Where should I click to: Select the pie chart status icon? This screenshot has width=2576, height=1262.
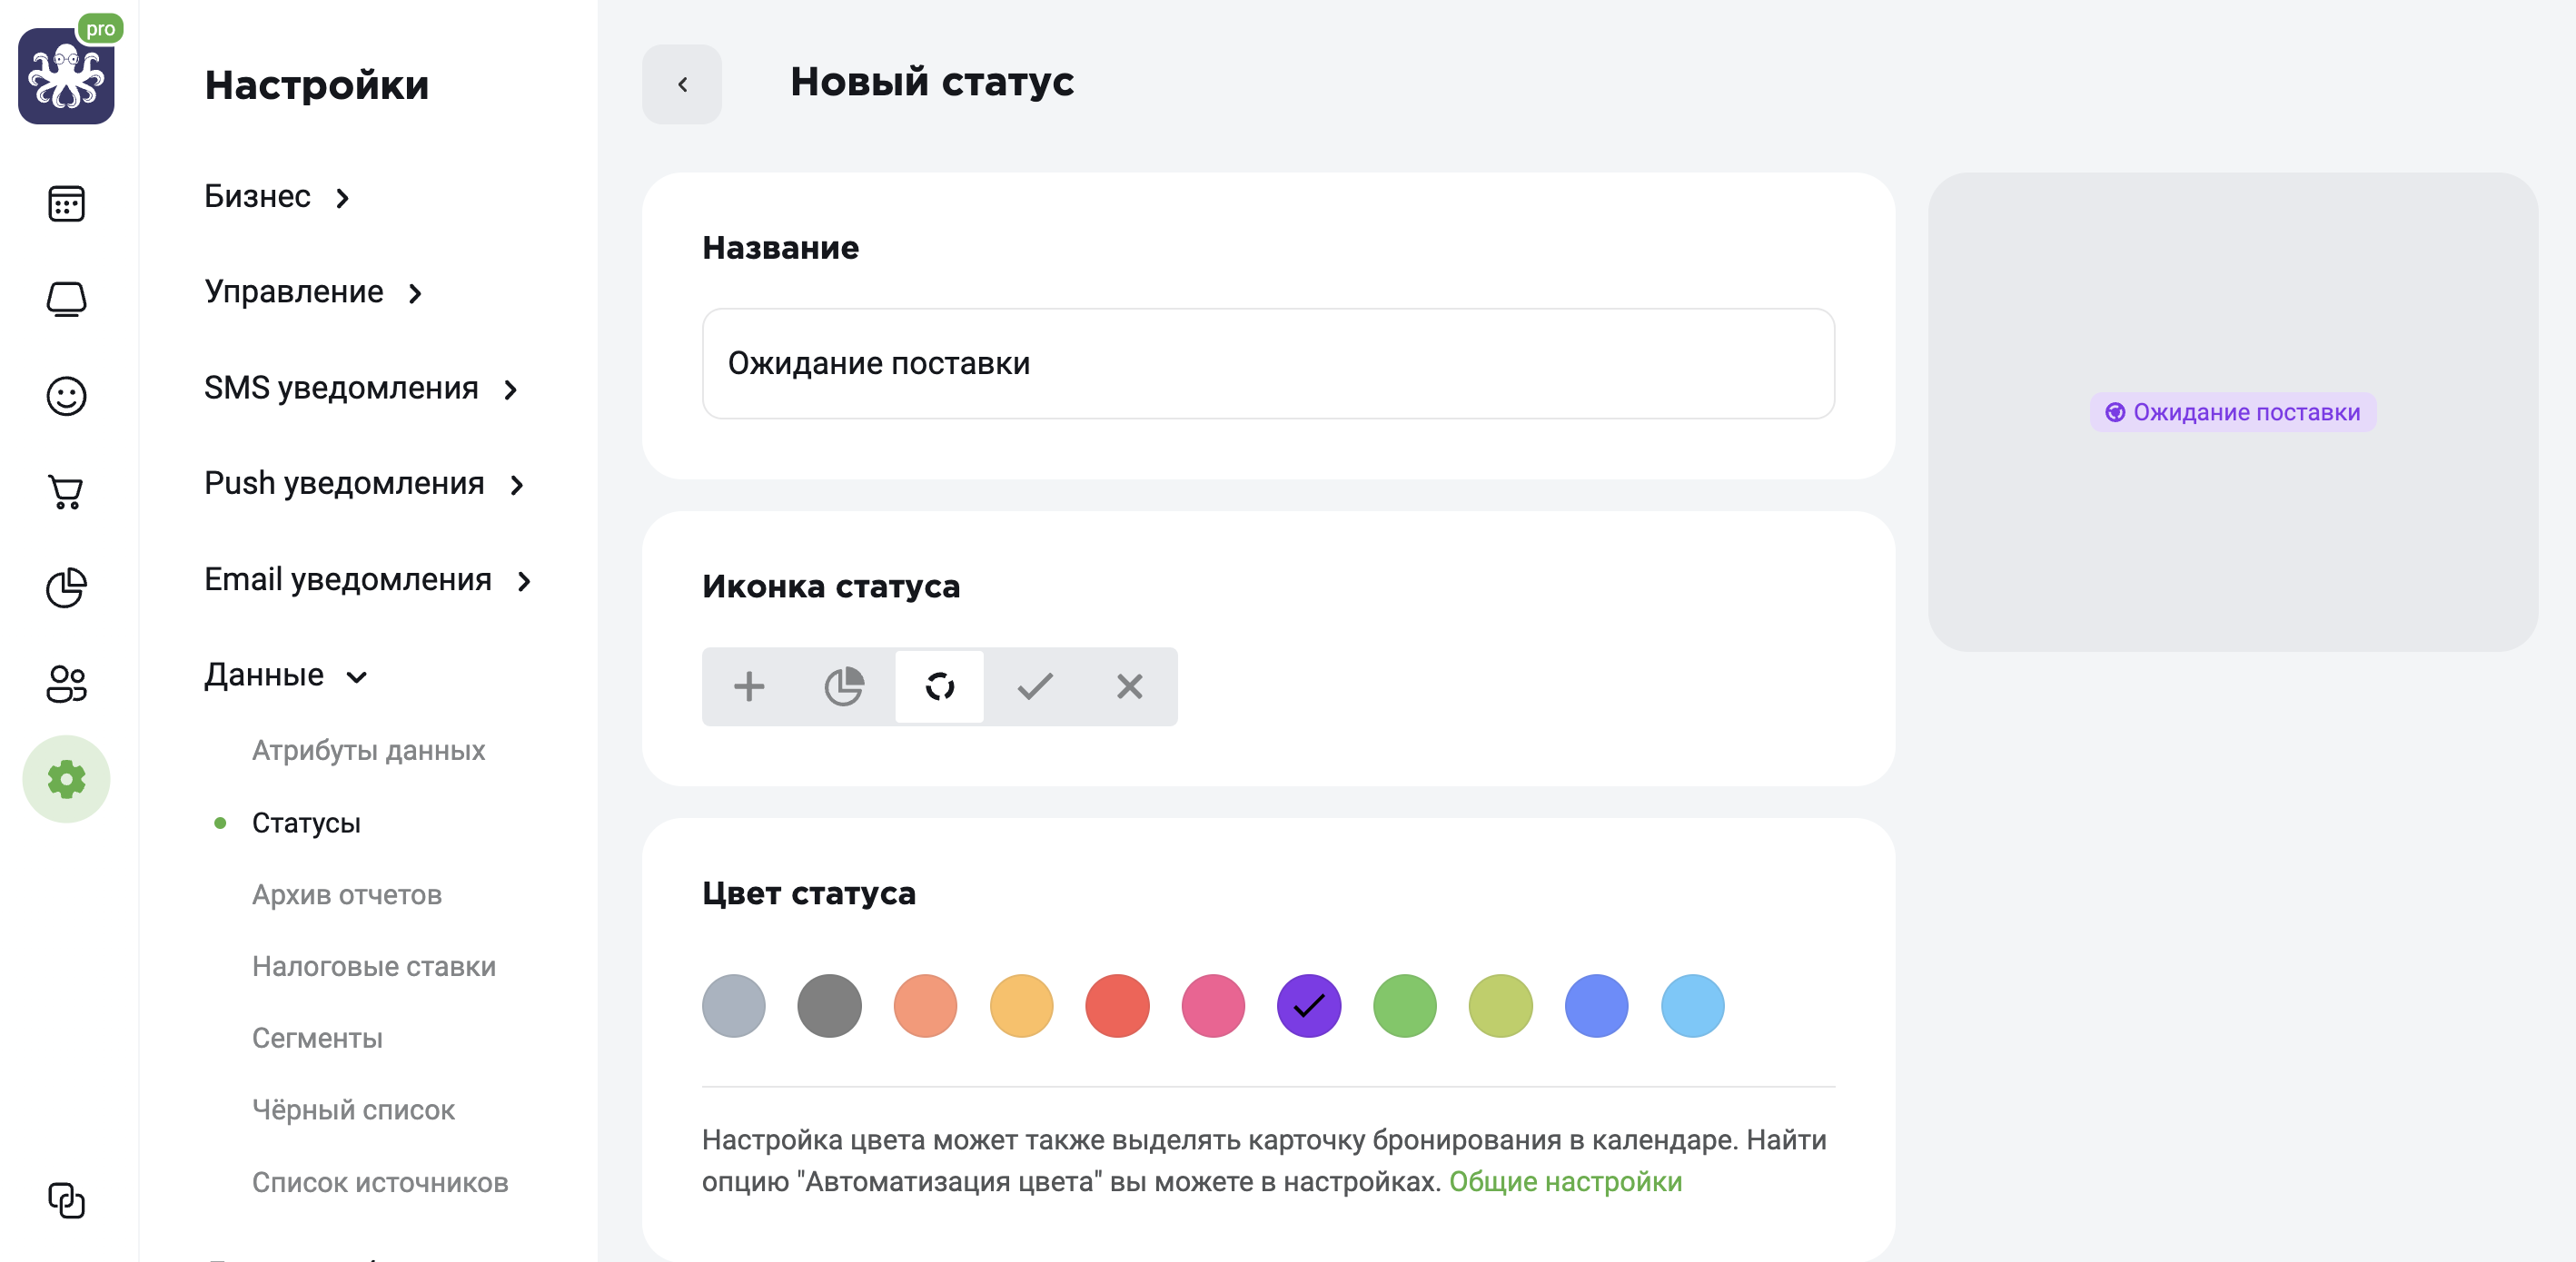[x=844, y=686]
